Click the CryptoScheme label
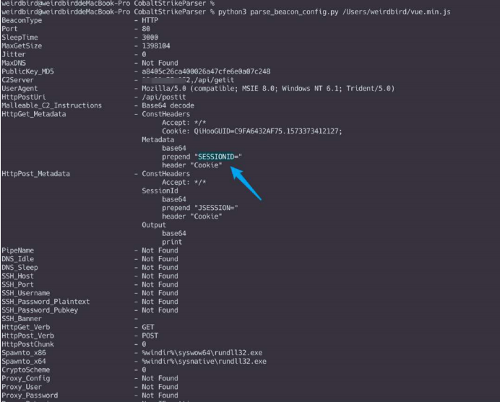The width and height of the screenshot is (500, 402). [26, 370]
